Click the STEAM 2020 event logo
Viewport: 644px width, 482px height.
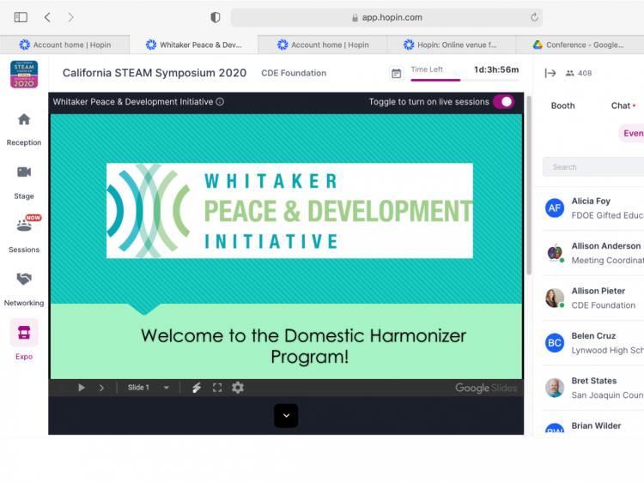pyautogui.click(x=24, y=75)
